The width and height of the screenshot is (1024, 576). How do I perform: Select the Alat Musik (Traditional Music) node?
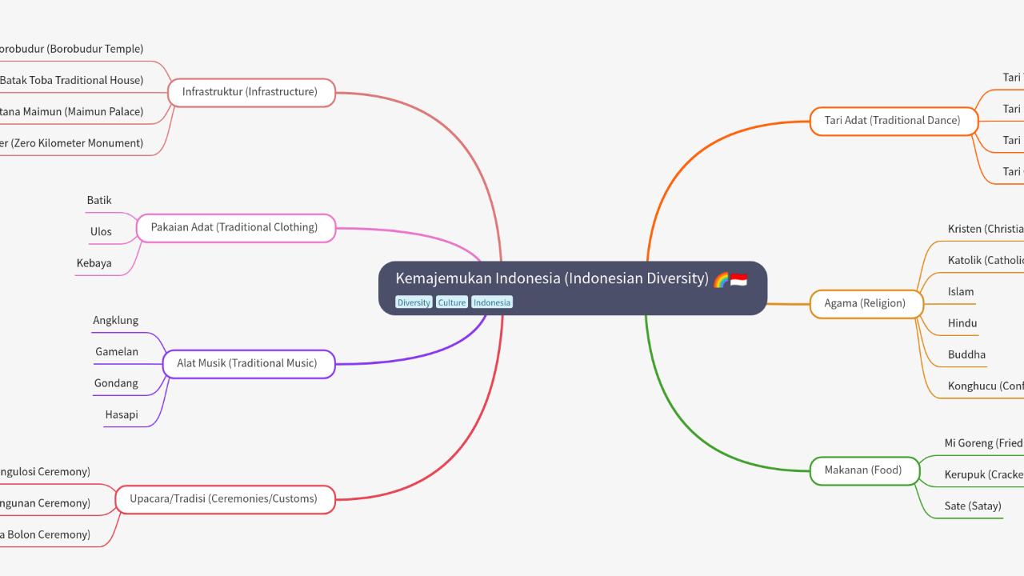[248, 363]
